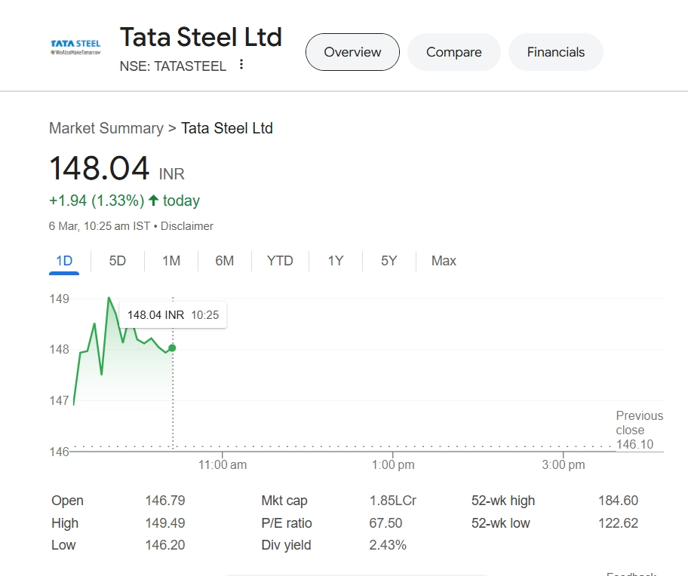Select the 5D chart range
This screenshot has height=576, width=688.
pyautogui.click(x=118, y=261)
